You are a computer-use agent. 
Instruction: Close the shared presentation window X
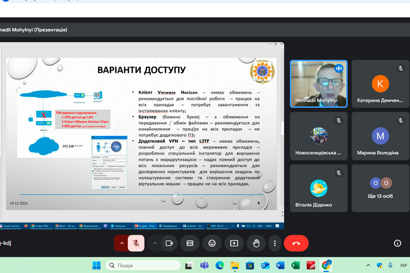(x=282, y=44)
